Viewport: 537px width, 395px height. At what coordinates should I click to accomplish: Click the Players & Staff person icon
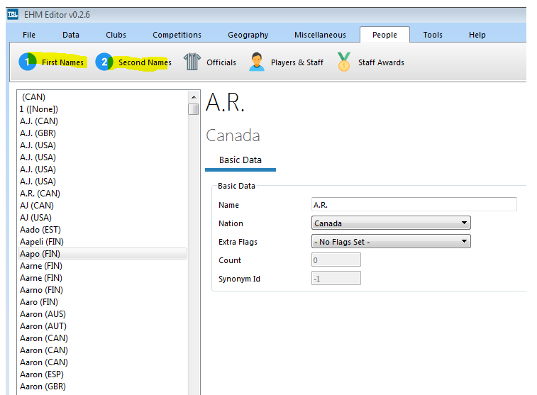coord(257,62)
